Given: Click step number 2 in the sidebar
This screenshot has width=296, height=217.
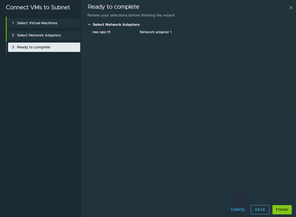Looking at the screenshot, I should pos(13,35).
